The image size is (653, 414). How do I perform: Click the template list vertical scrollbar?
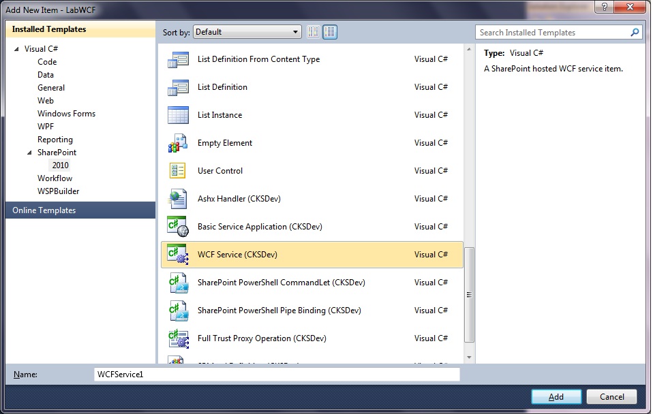pos(469,294)
